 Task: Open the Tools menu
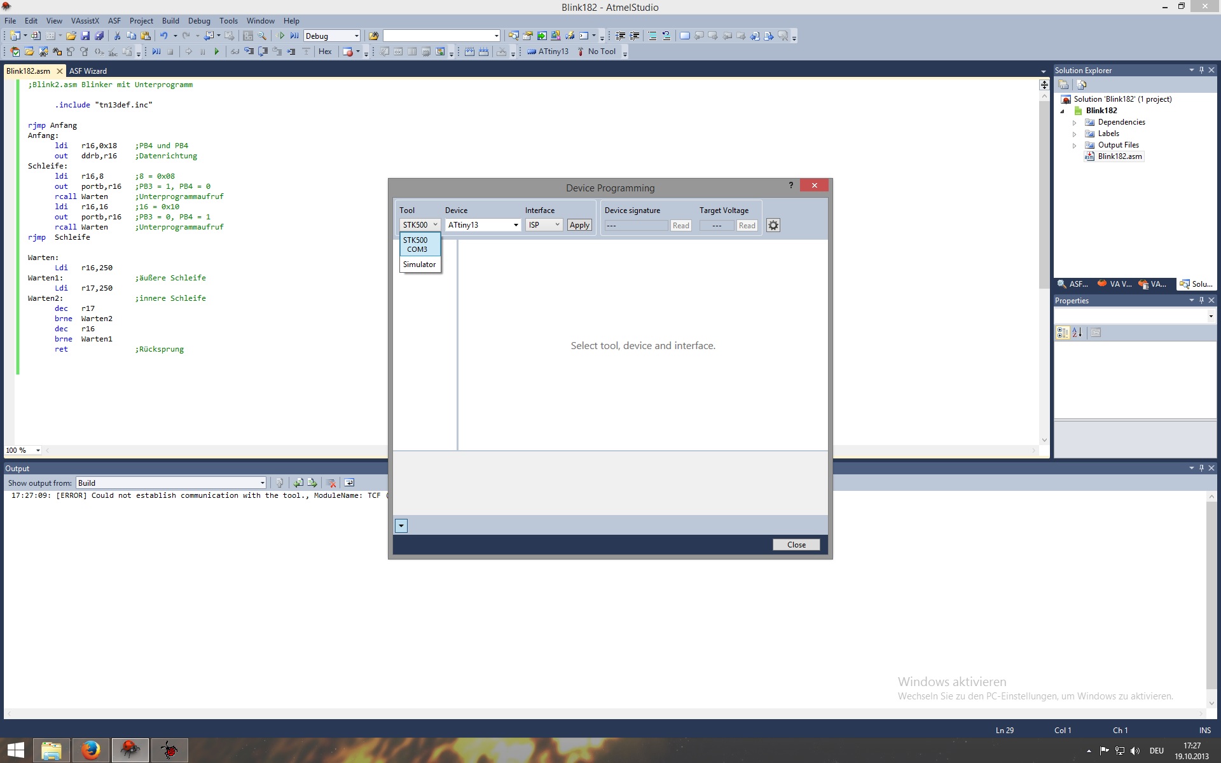pos(228,21)
